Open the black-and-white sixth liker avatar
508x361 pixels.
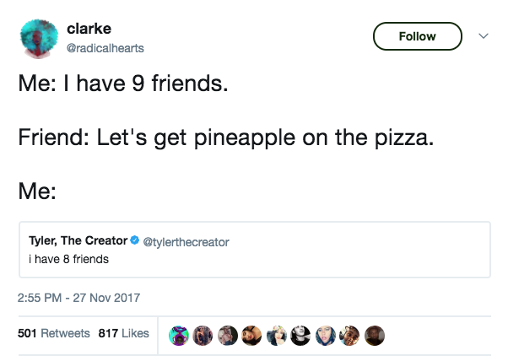click(x=300, y=334)
